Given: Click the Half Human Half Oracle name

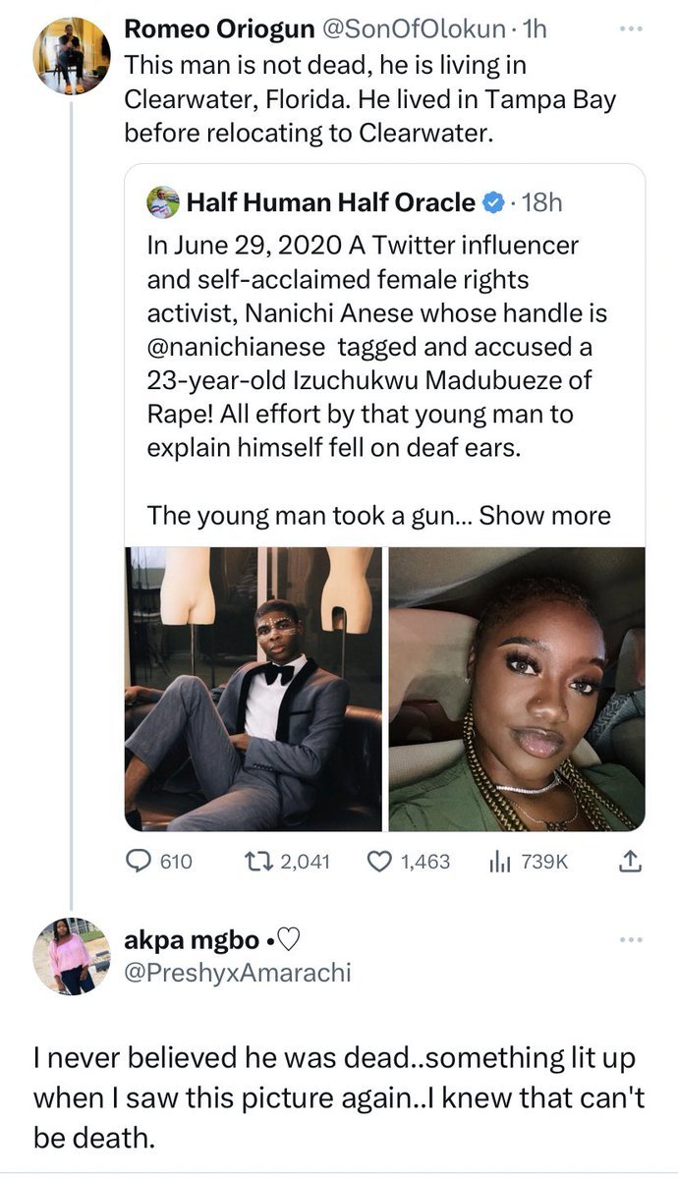Looking at the screenshot, I should coord(330,204).
